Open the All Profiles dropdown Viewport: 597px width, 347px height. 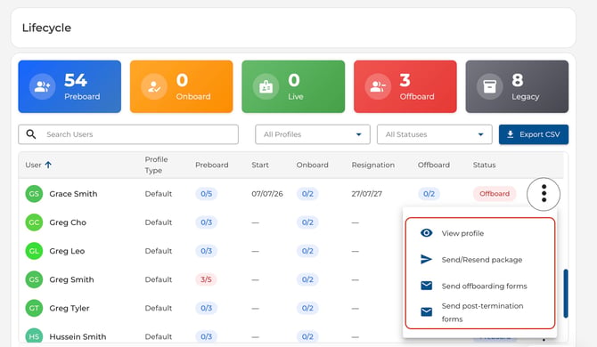313,134
